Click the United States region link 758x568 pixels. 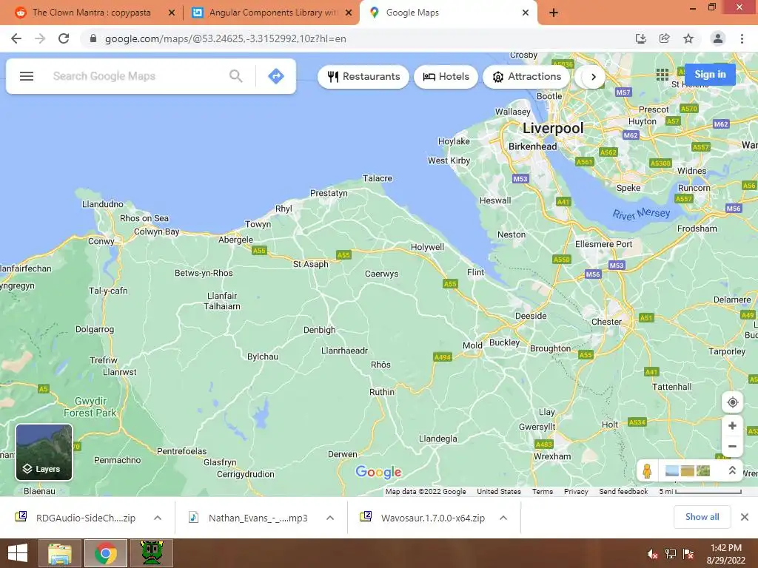tap(499, 492)
